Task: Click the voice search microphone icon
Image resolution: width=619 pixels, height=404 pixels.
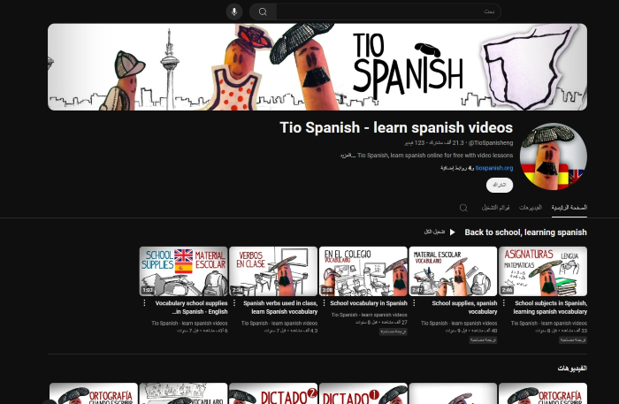Action: click(x=234, y=11)
